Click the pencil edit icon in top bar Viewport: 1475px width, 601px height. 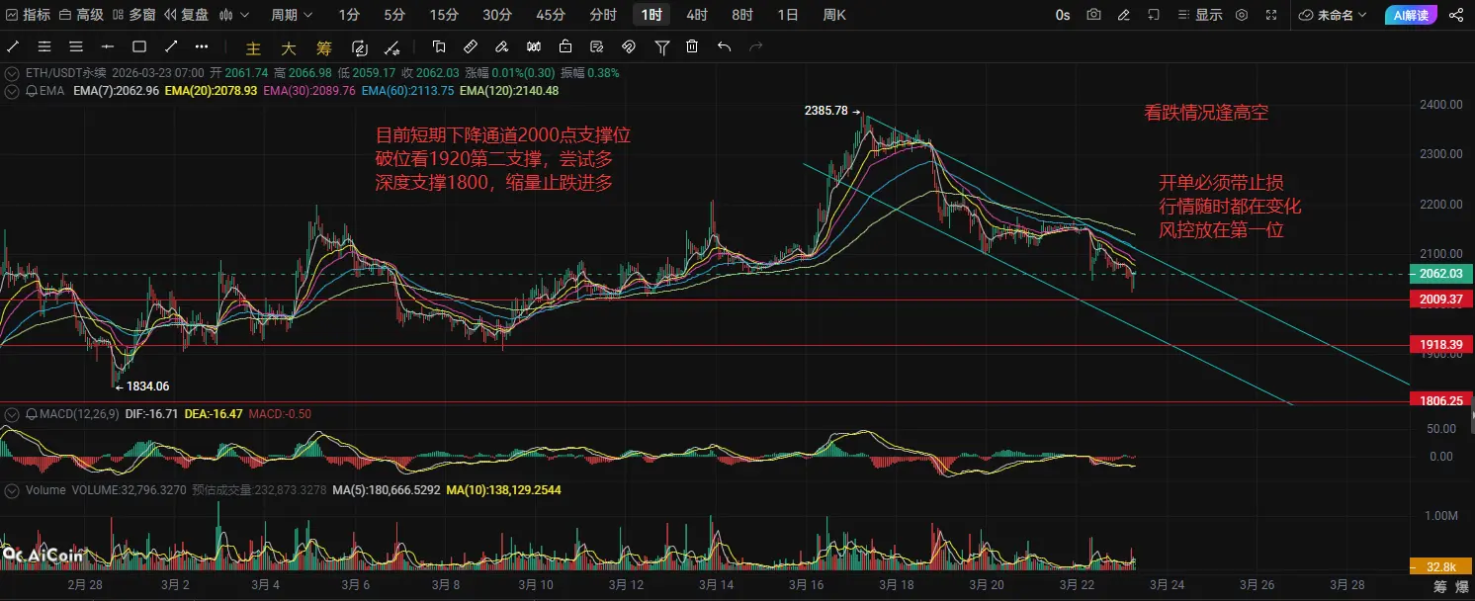tap(1123, 15)
